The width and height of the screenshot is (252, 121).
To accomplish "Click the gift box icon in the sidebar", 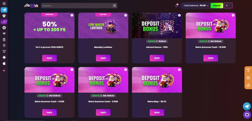I will click(4, 40).
